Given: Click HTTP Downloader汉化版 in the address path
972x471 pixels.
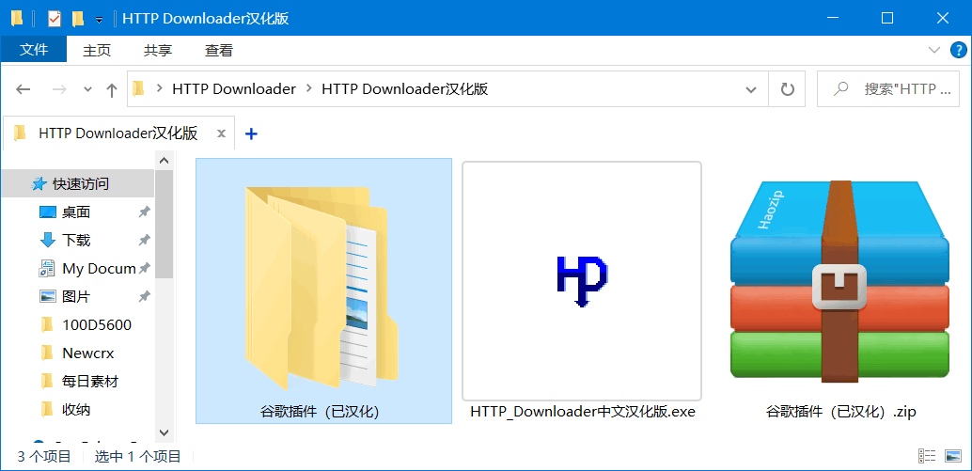Looking at the screenshot, I should pos(405,89).
